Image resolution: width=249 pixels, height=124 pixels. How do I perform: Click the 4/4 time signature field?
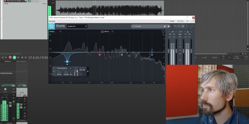(229, 58)
